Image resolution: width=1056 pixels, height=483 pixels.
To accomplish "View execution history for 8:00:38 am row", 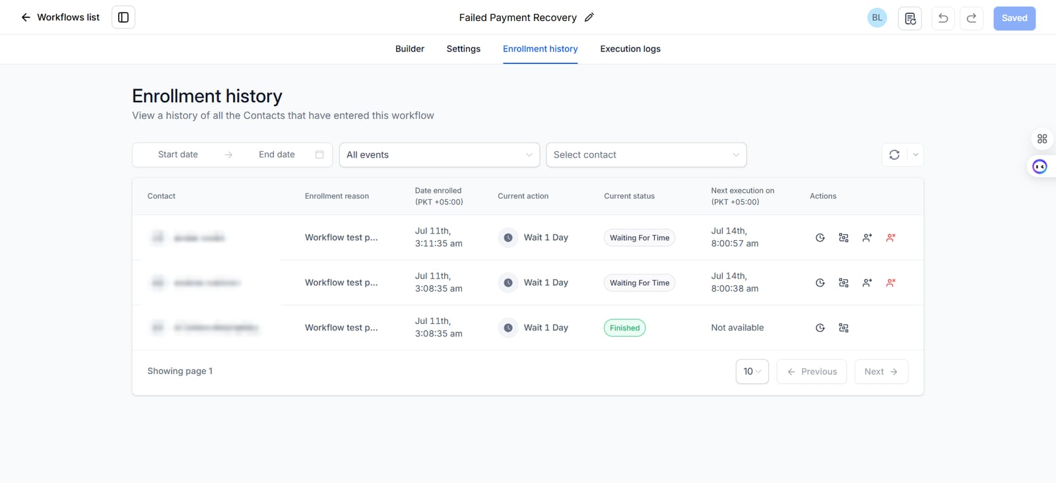I will (820, 282).
